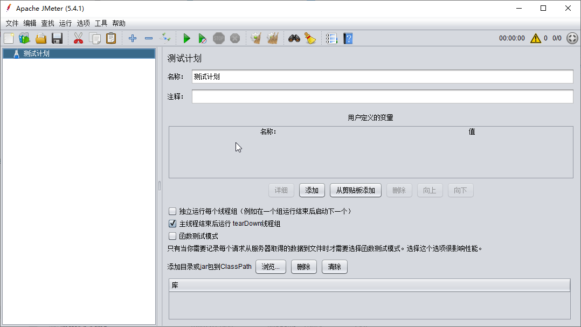Click the Open file folder icon
This screenshot has width=581, height=327.
[41, 38]
